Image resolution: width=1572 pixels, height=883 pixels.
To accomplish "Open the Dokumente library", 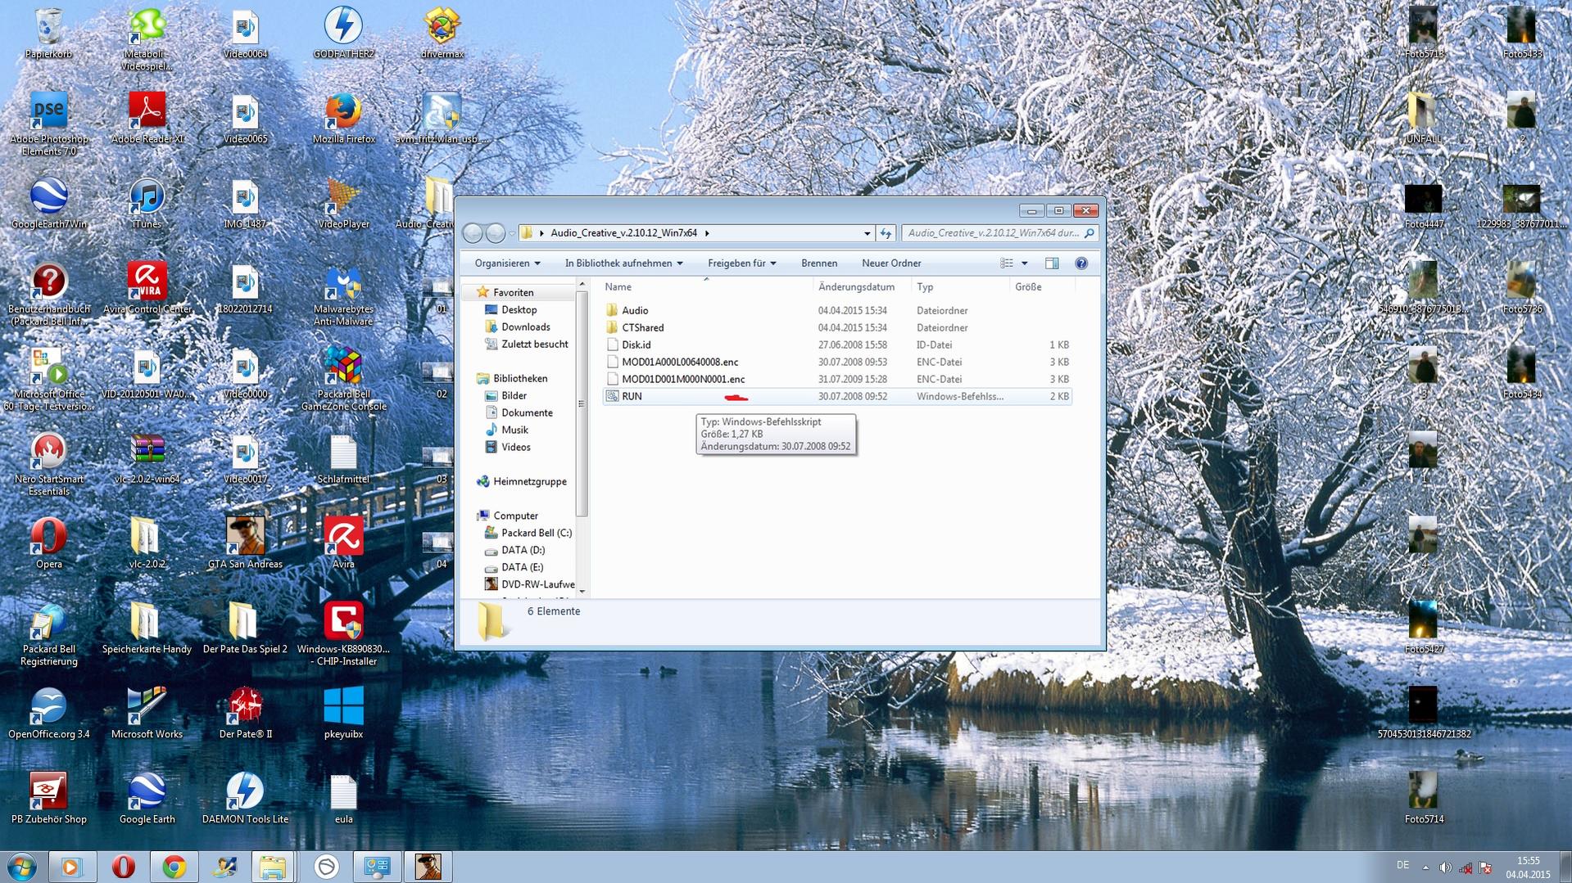I will 527,413.
